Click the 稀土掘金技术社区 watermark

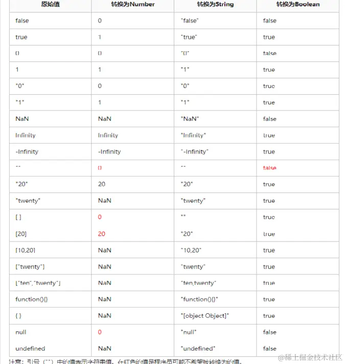click(310, 357)
